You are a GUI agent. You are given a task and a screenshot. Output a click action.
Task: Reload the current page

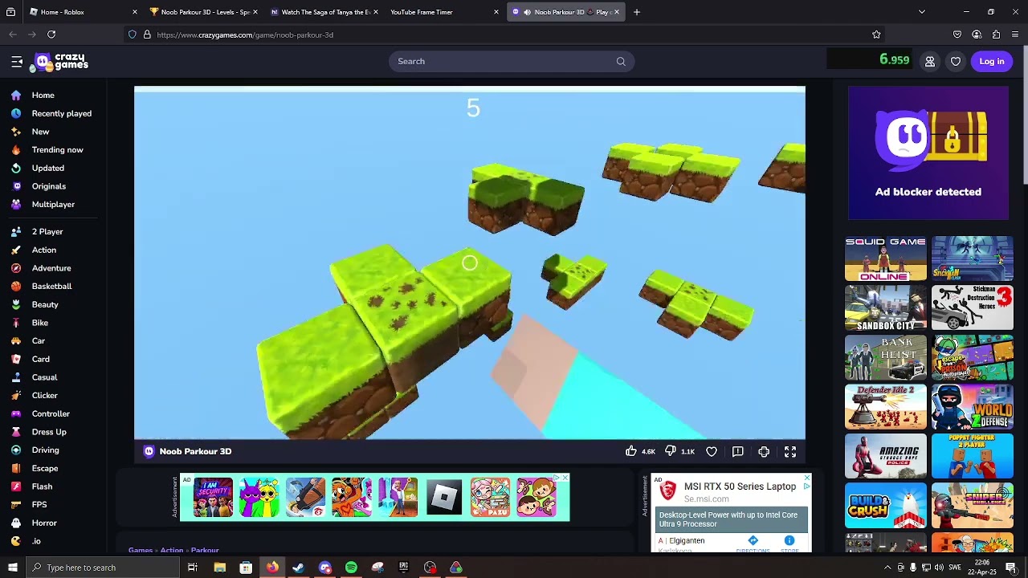[51, 35]
